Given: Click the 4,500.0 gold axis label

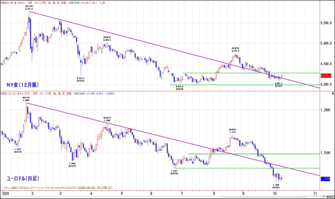Looking at the screenshot, I should pyautogui.click(x=326, y=64).
